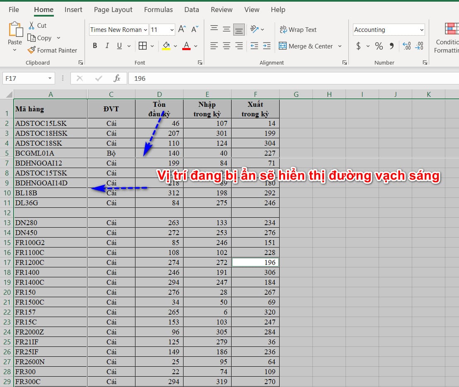Launch the Font dialog box launcher
The image size is (459, 387).
click(200, 62)
